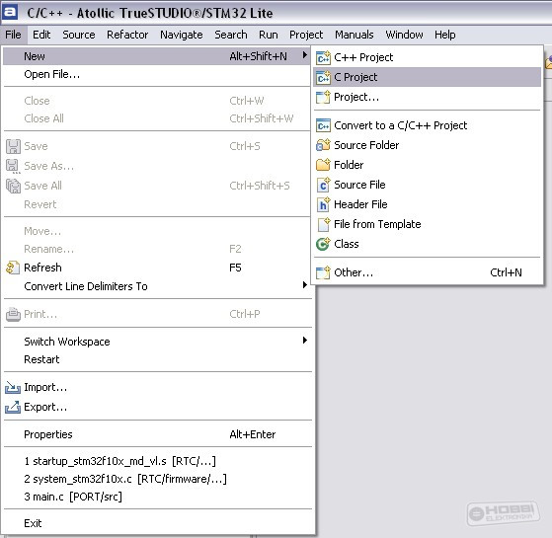The height and width of the screenshot is (538, 552).
Task: Click the green Class icon
Action: click(323, 244)
